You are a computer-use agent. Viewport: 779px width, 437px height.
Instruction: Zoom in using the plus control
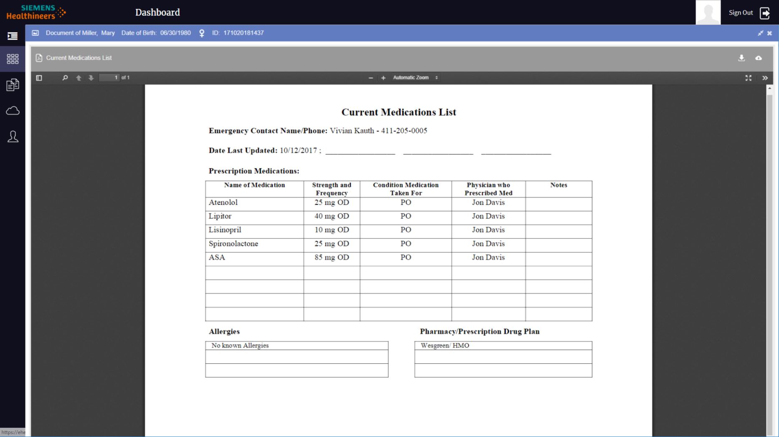pos(383,77)
